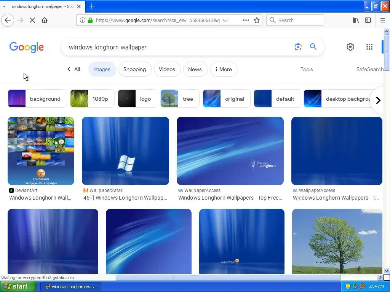Open the Tools options
Image resolution: width=390 pixels, height=292 pixels.
(x=307, y=69)
